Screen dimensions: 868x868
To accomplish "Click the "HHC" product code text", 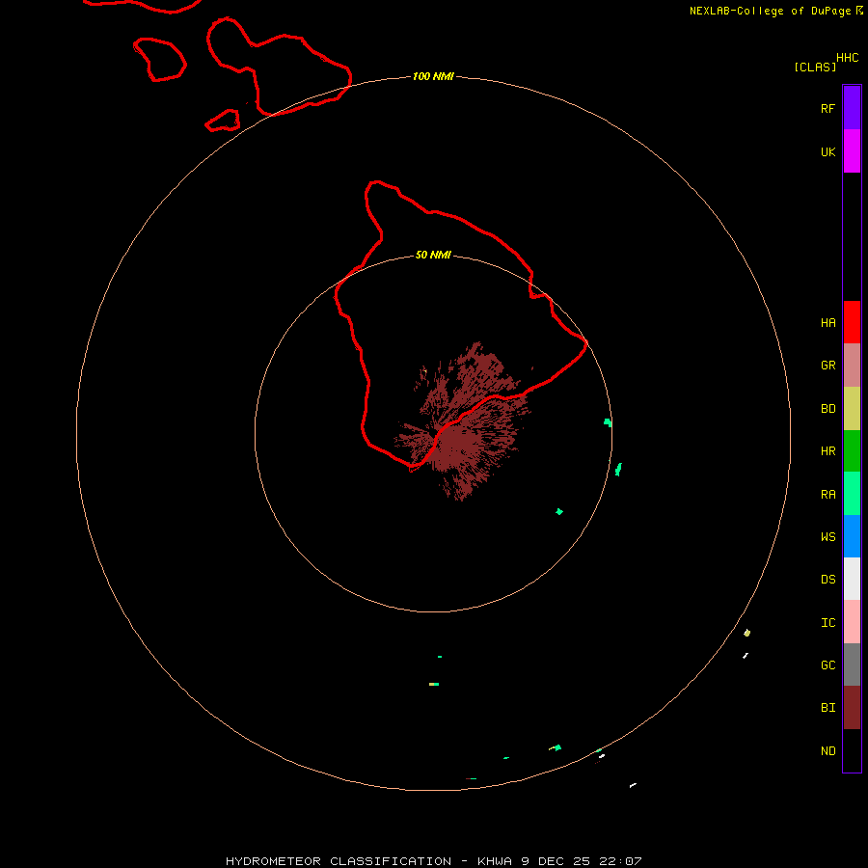I will click(847, 58).
